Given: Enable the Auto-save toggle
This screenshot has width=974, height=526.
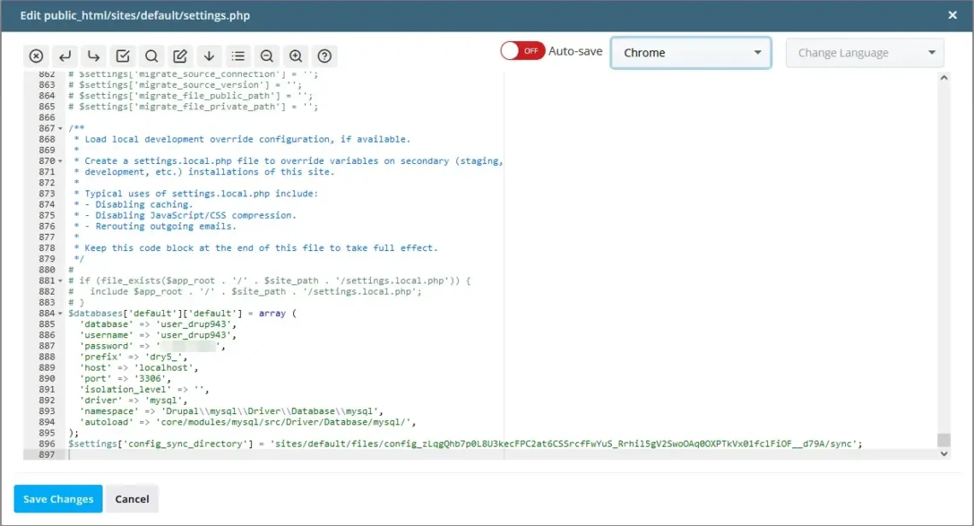Looking at the screenshot, I should 522,50.
